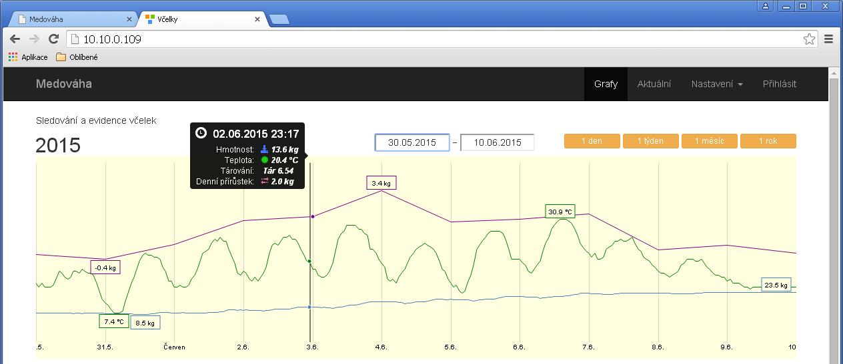Click the 23.5 kg weight label

coord(776,285)
